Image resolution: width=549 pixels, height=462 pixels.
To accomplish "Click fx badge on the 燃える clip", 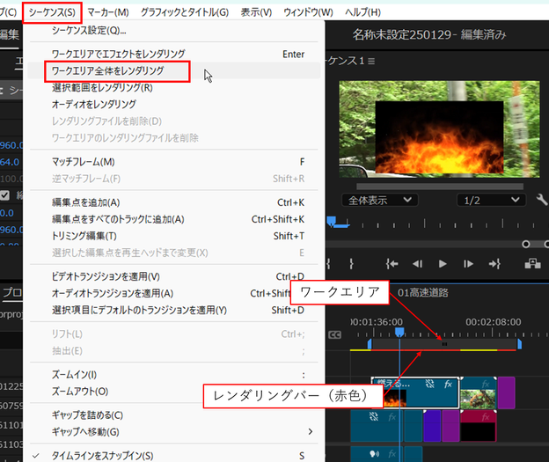I will click(448, 385).
